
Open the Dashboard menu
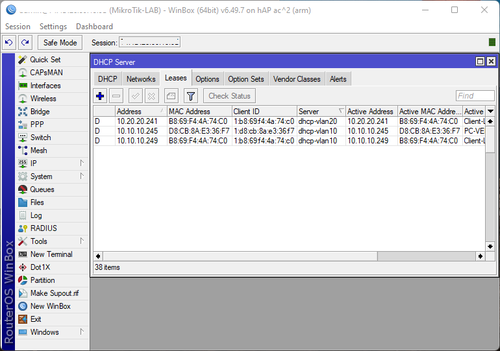94,27
